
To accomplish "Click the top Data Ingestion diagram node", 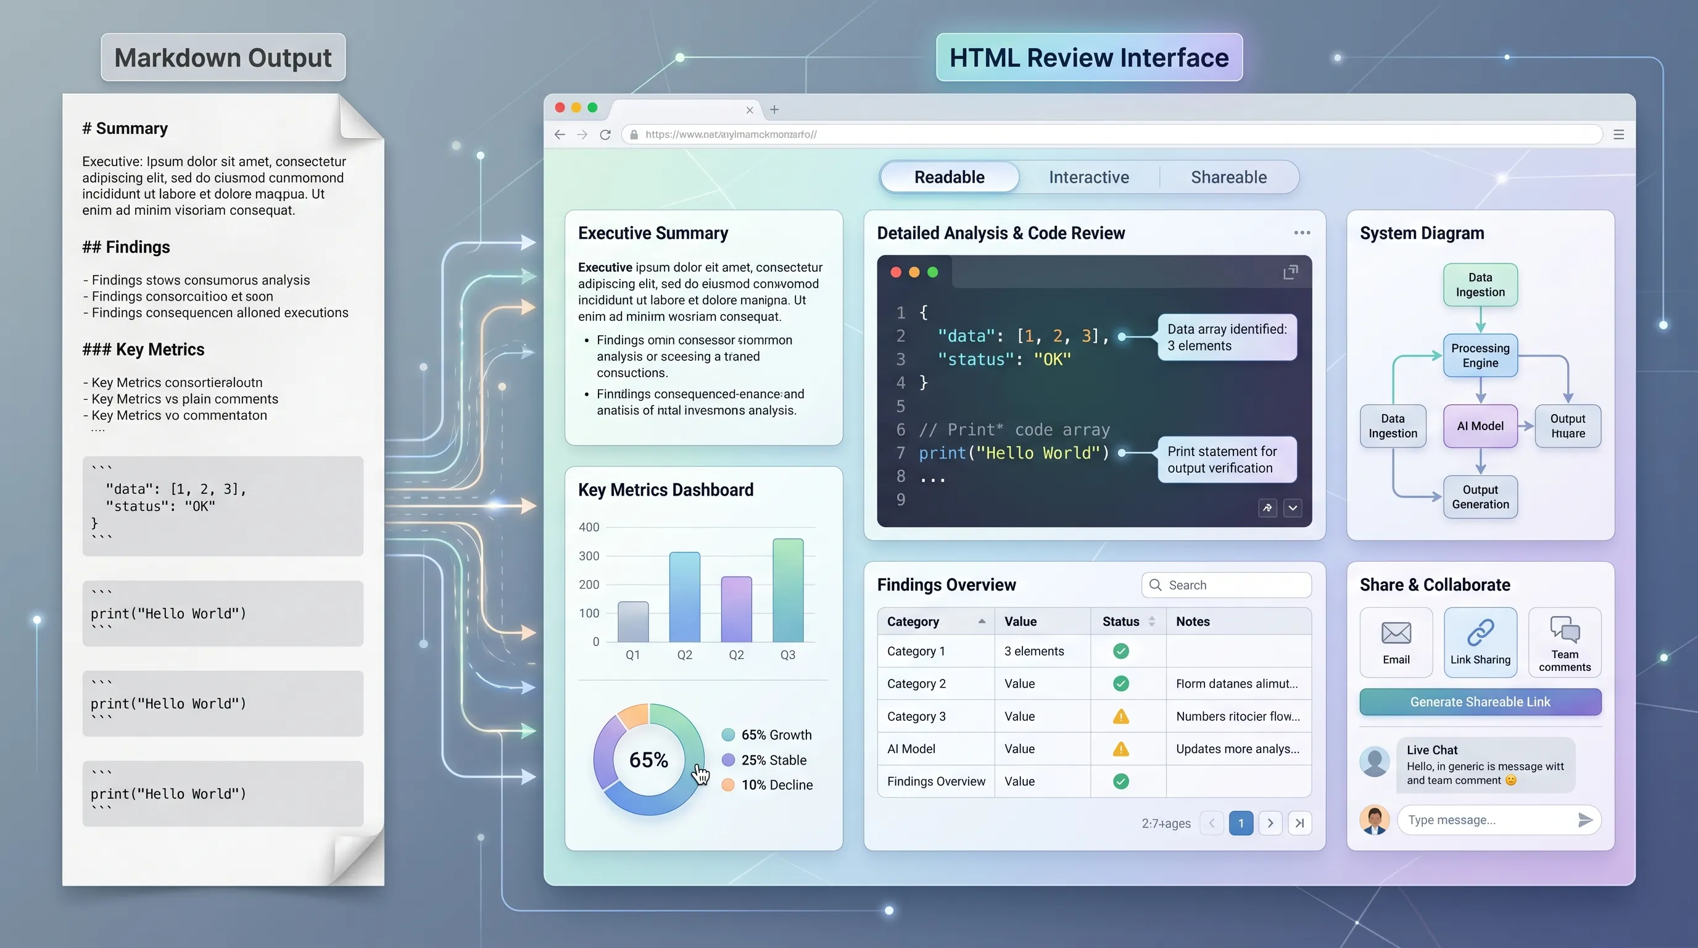I will pyautogui.click(x=1480, y=285).
